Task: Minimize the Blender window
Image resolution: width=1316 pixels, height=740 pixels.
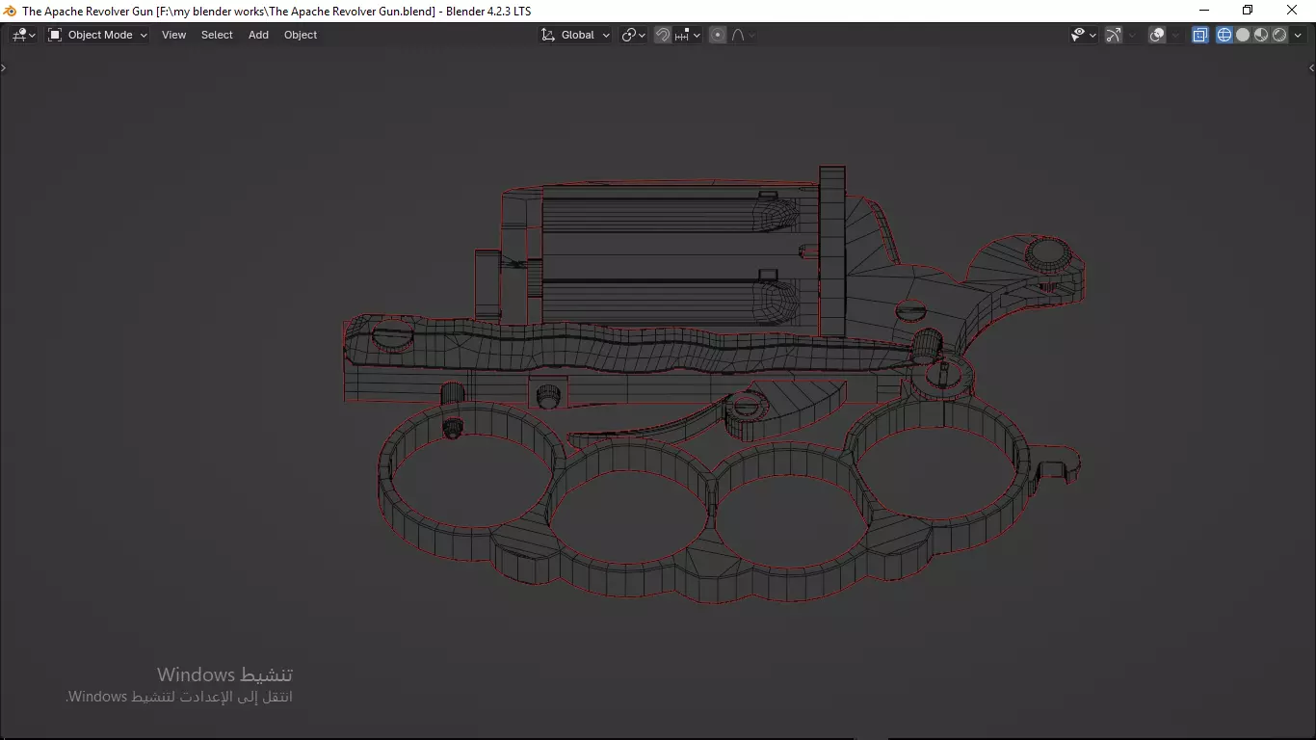Action: click(x=1203, y=11)
